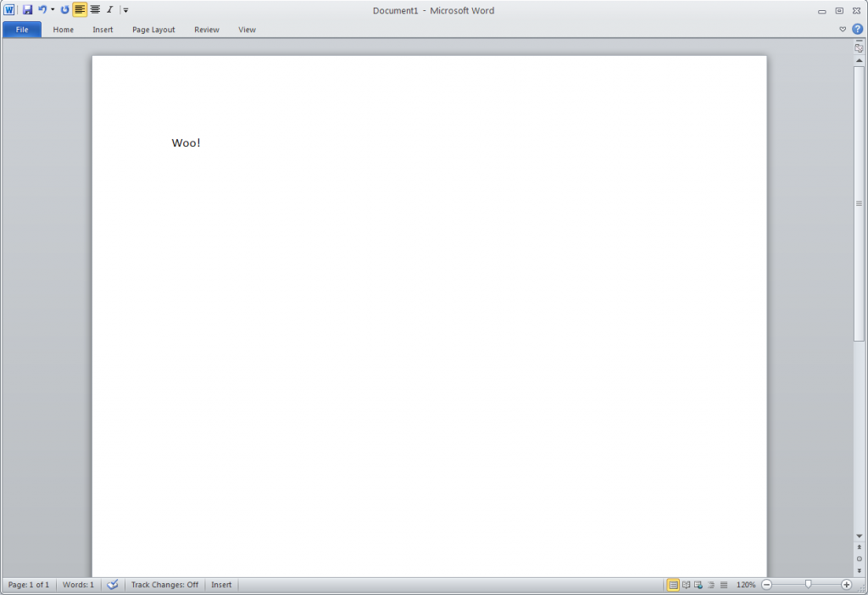Click the vertical scrollbar down arrow
This screenshot has width=868, height=595.
coord(860,536)
